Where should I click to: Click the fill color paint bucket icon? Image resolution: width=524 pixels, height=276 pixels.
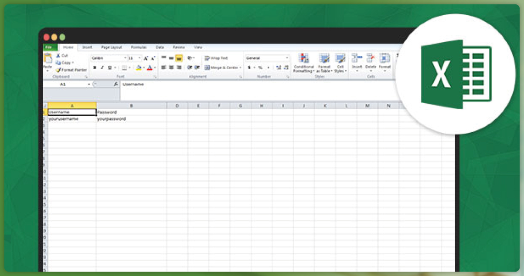[138, 67]
